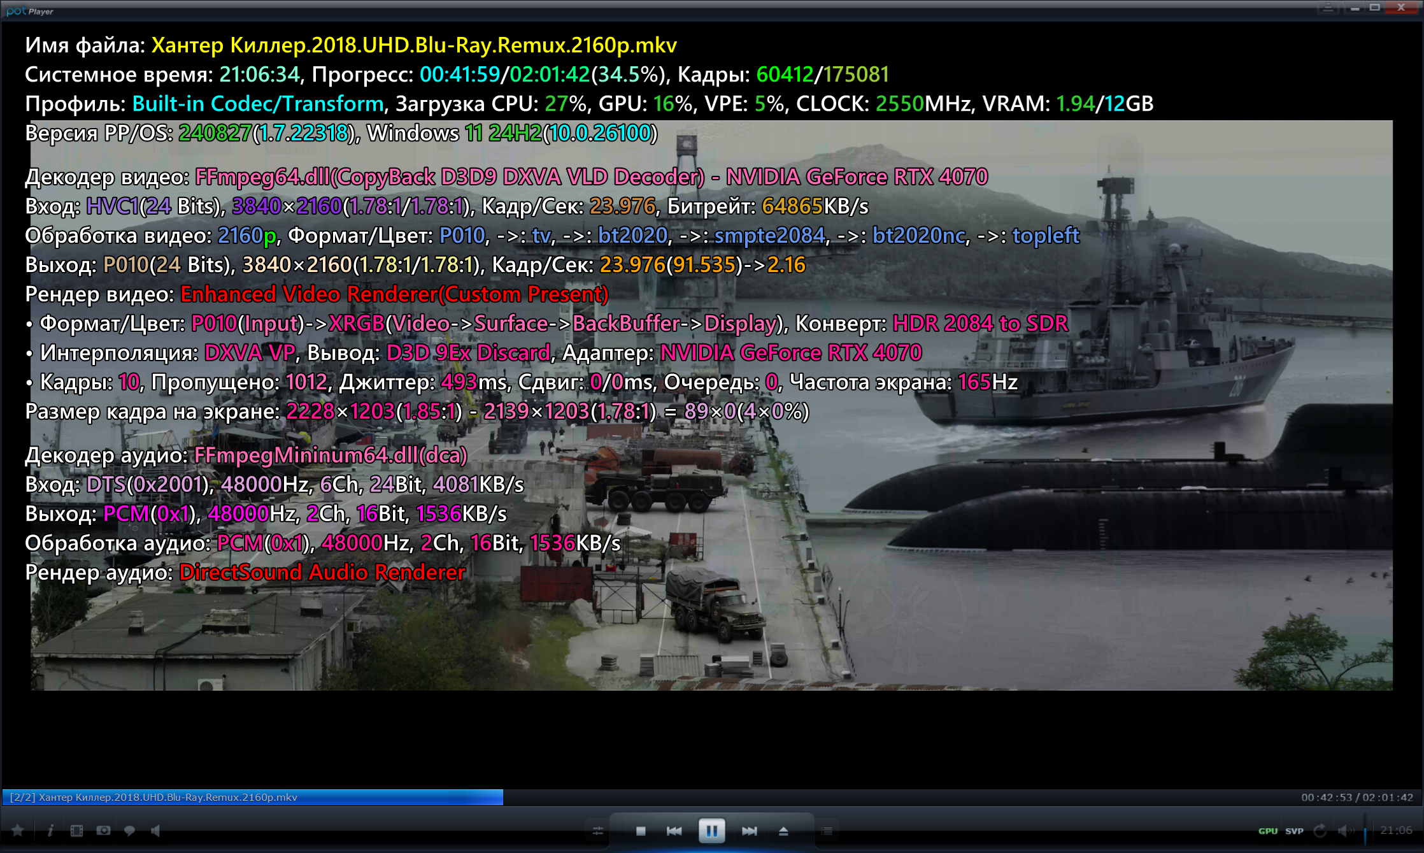Click the repeat/rotate arrow icon
The height and width of the screenshot is (853, 1424).
click(x=1320, y=831)
